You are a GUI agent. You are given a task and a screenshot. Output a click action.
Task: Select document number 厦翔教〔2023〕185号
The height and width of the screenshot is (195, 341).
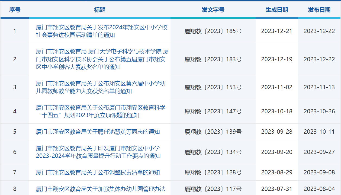pos(213,31)
